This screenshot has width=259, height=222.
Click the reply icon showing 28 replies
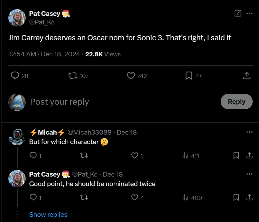(x=15, y=76)
